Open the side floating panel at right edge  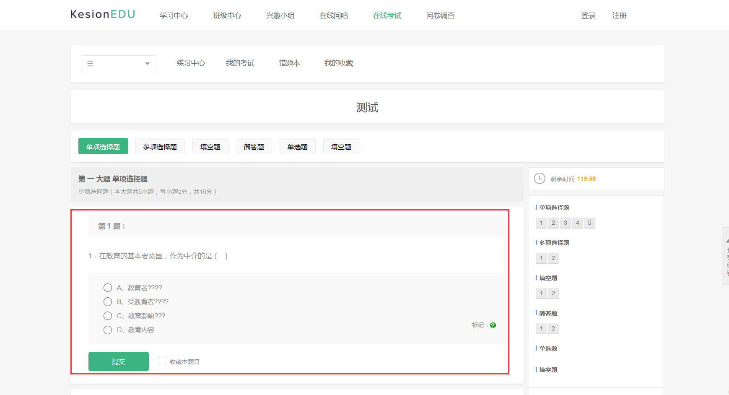(x=726, y=256)
